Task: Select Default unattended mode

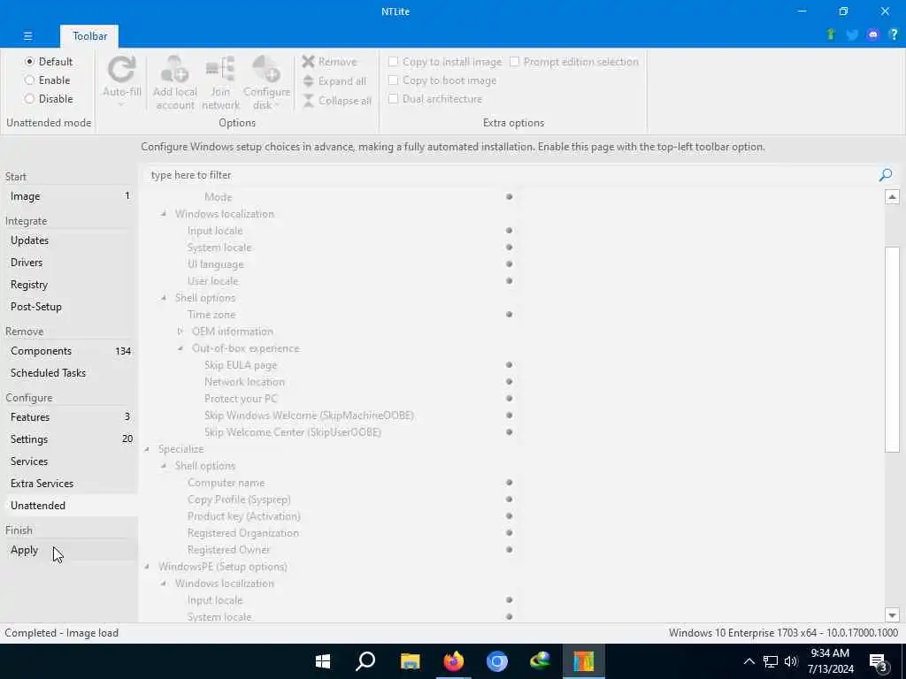Action: click(x=49, y=61)
